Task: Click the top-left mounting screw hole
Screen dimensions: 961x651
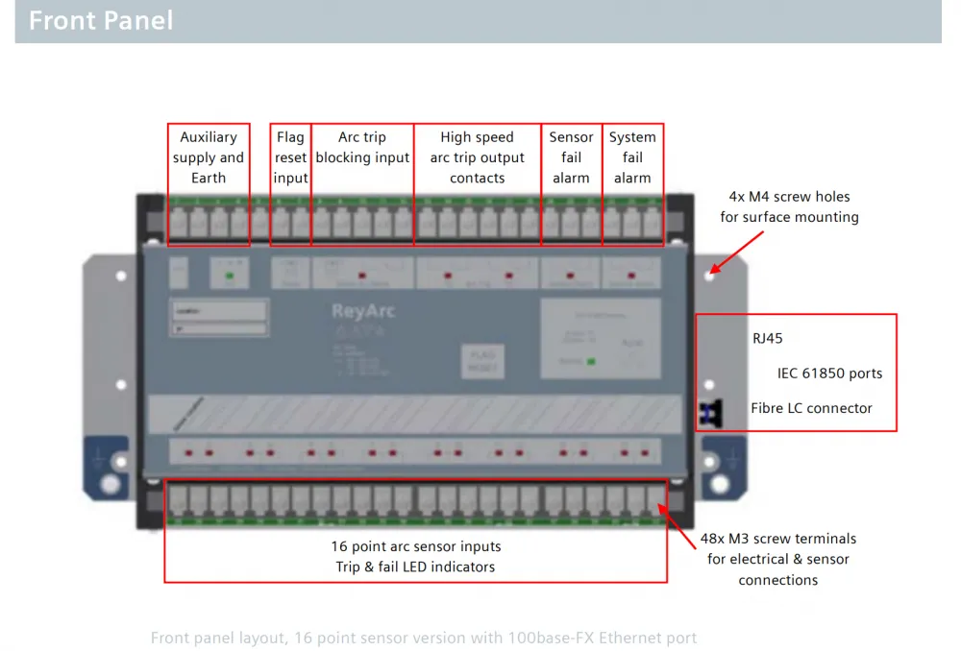Action: (121, 277)
